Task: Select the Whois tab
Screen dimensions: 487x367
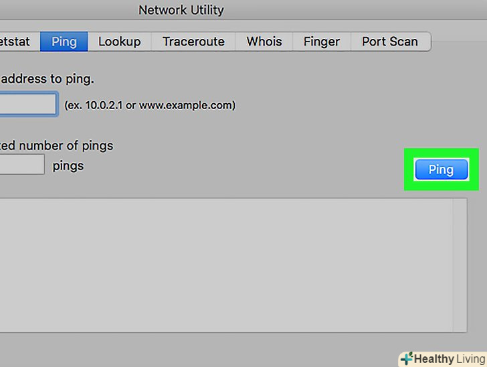Action: 264,42
